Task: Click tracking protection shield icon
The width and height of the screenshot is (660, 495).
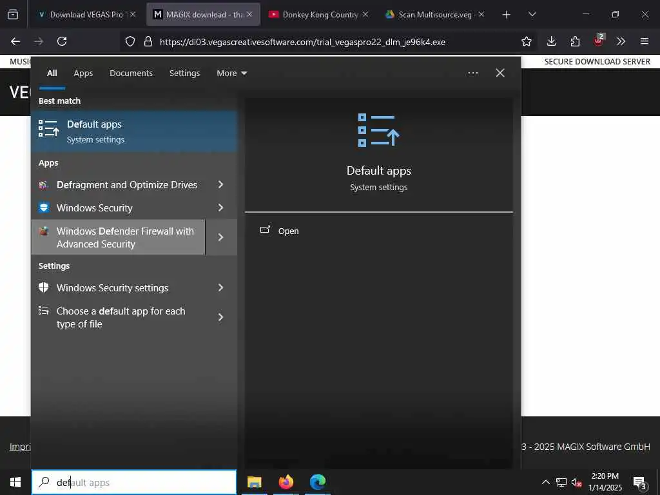Action: click(130, 41)
